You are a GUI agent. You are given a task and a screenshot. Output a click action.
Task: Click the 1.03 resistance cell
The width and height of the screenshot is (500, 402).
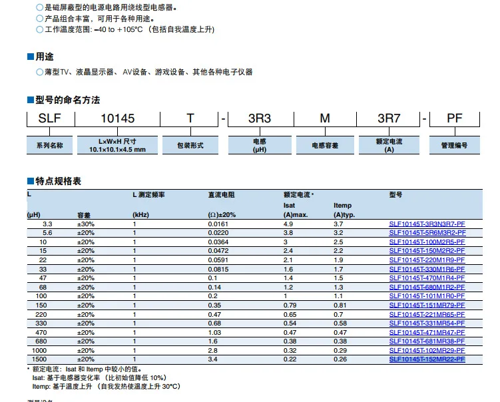click(x=214, y=333)
